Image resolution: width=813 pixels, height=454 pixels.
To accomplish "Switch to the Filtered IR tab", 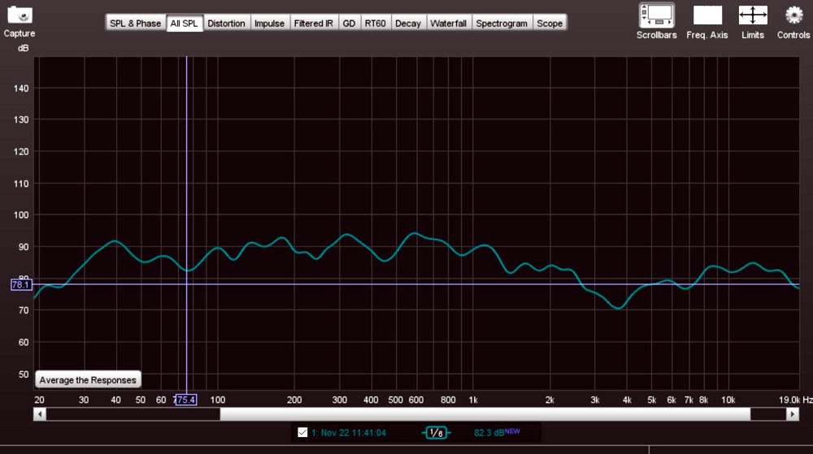I will 313,24.
